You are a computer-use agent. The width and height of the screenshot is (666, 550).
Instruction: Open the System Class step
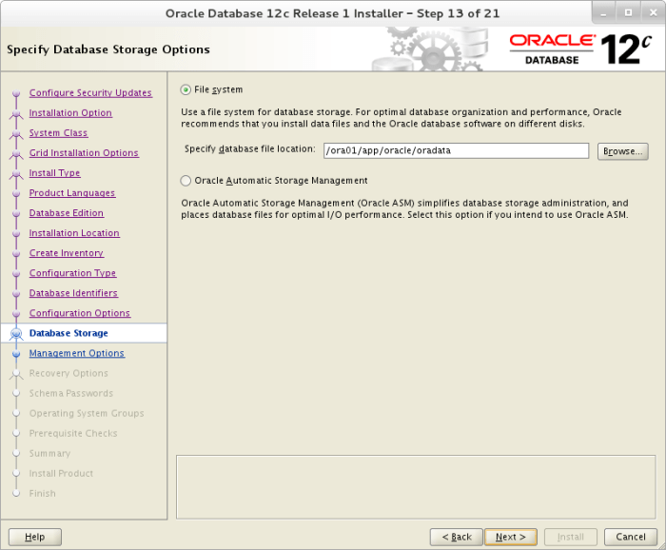click(x=58, y=133)
